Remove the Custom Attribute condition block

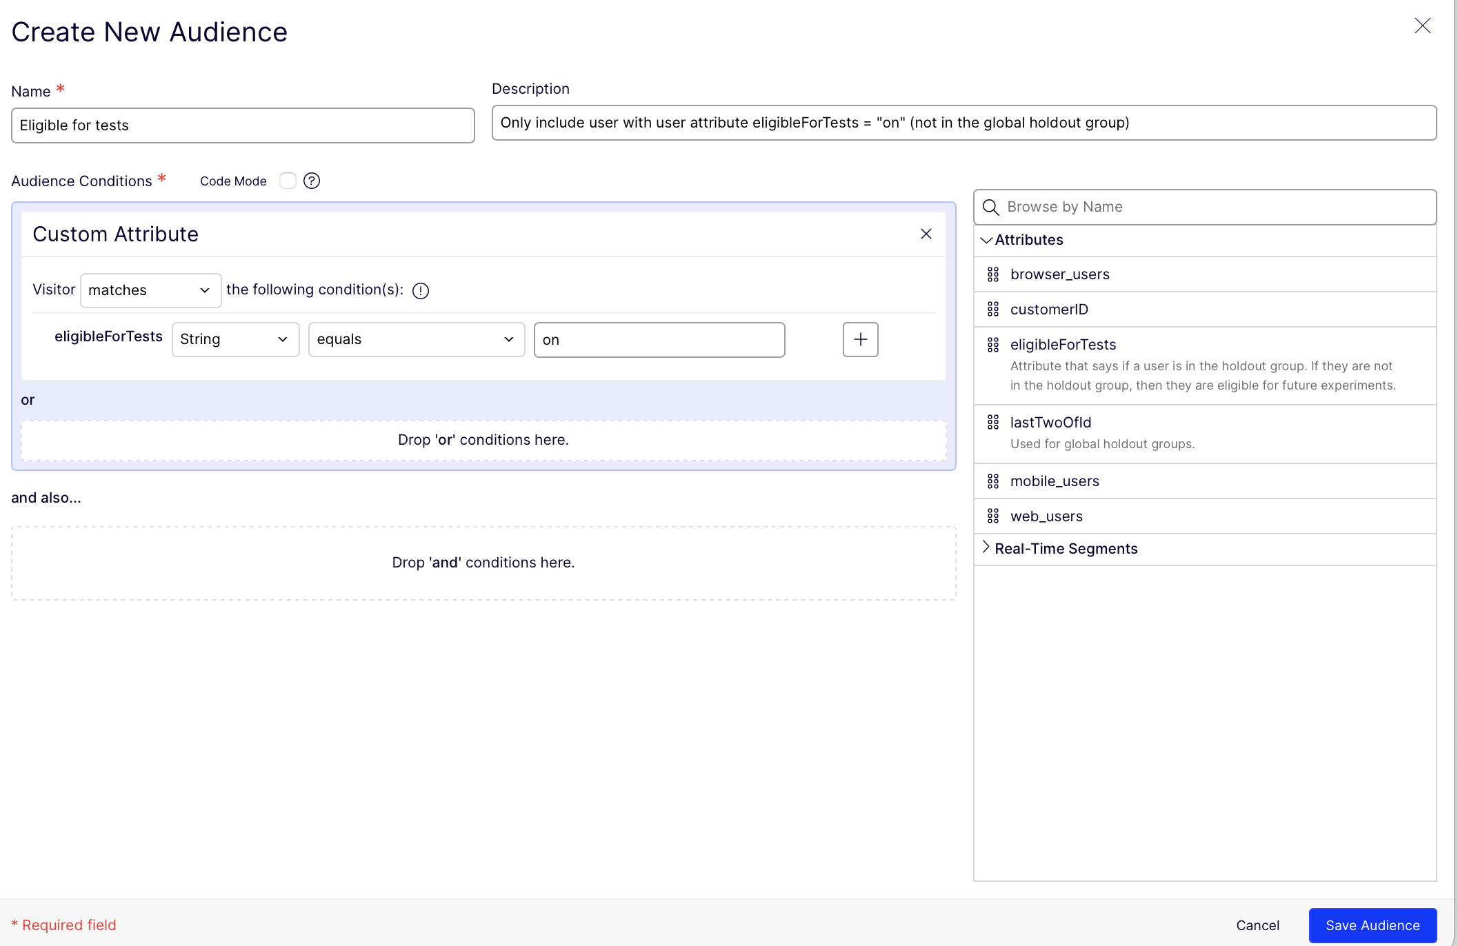coord(926,234)
